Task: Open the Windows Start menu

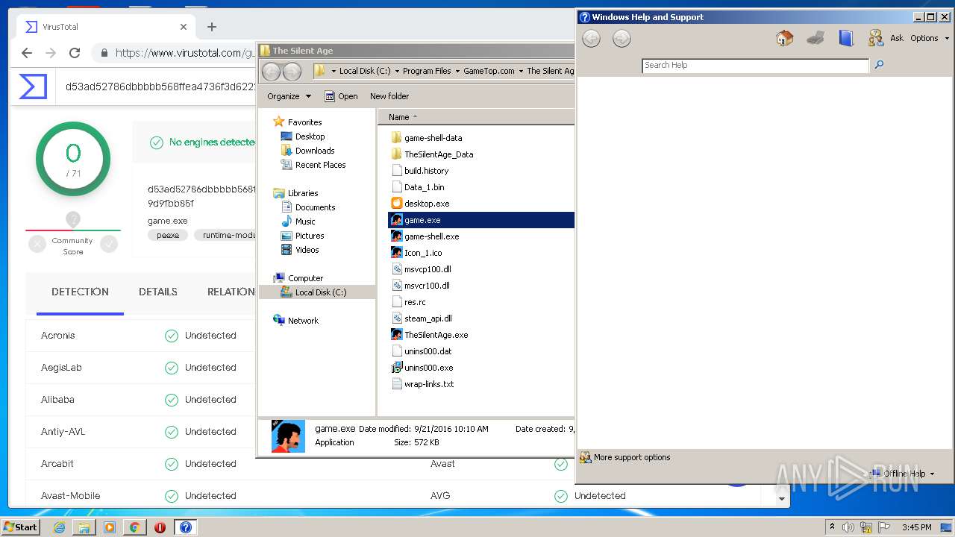Action: 21,527
